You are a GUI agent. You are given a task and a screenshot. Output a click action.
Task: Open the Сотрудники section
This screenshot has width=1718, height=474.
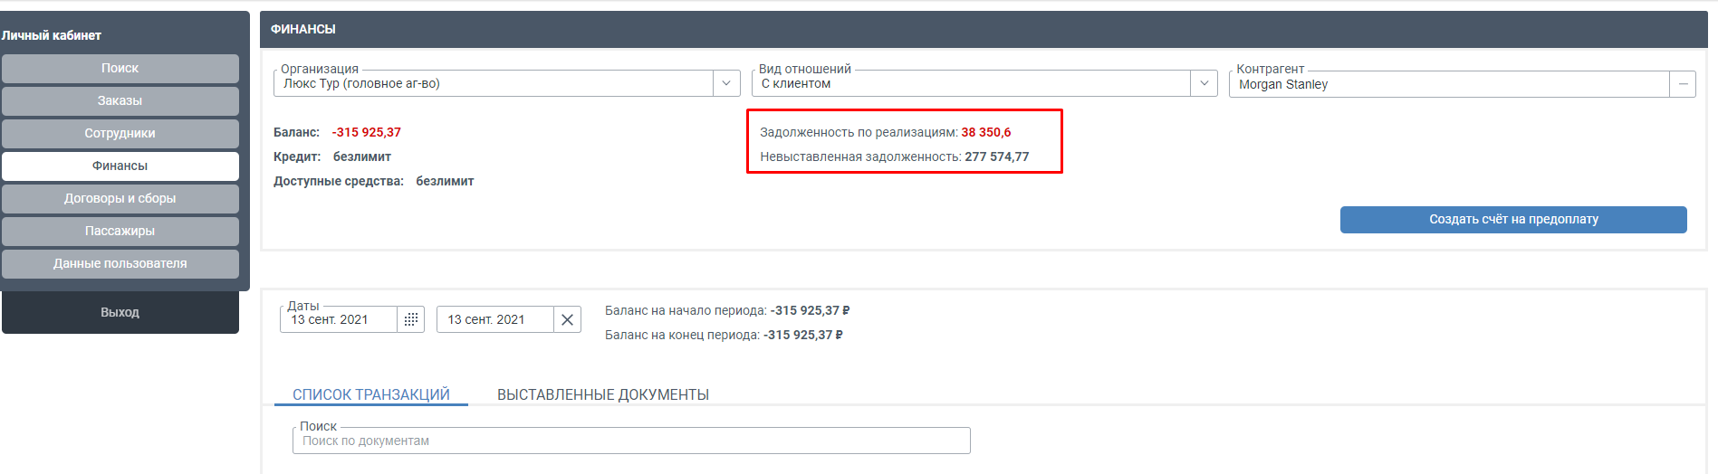click(120, 133)
